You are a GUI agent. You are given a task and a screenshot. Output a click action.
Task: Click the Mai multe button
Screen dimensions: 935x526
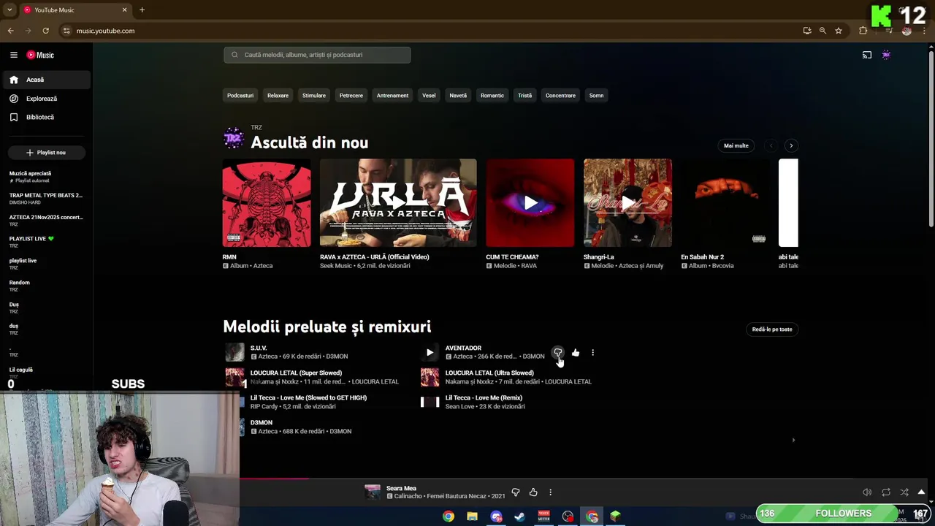736,145
